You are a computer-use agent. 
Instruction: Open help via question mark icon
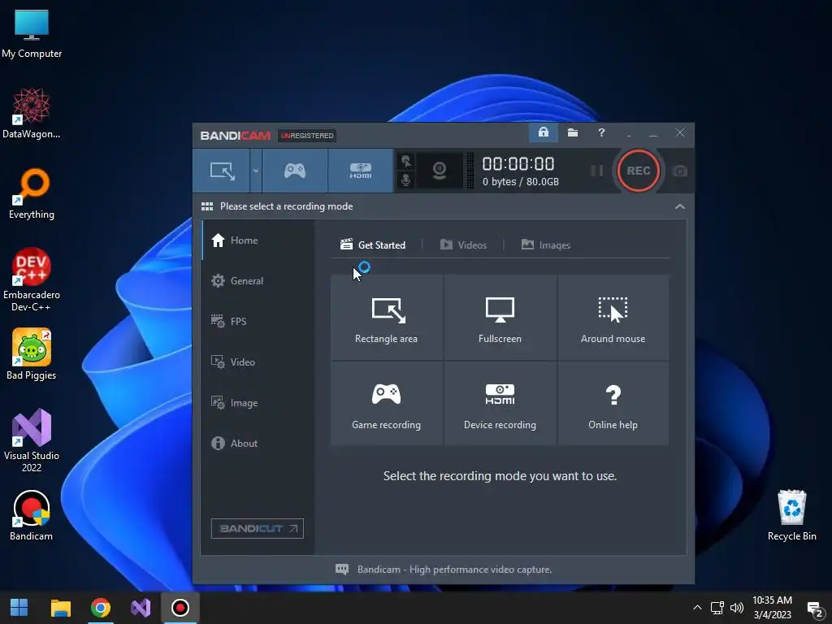pyautogui.click(x=601, y=132)
